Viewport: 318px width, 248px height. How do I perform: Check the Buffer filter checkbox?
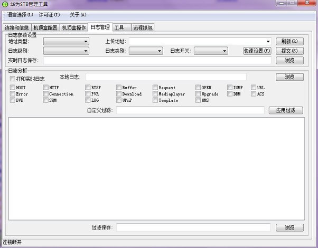(119, 87)
